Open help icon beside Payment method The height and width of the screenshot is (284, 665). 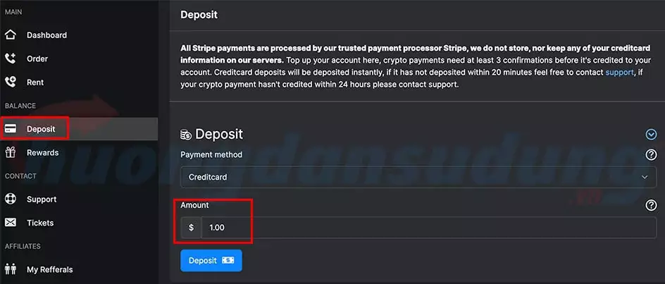click(651, 155)
